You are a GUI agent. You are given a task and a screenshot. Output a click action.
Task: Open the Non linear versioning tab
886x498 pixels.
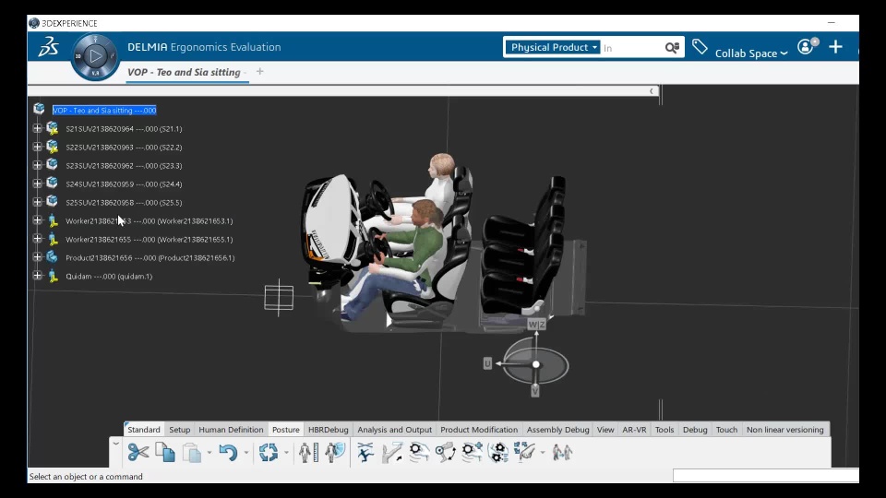pyautogui.click(x=784, y=430)
